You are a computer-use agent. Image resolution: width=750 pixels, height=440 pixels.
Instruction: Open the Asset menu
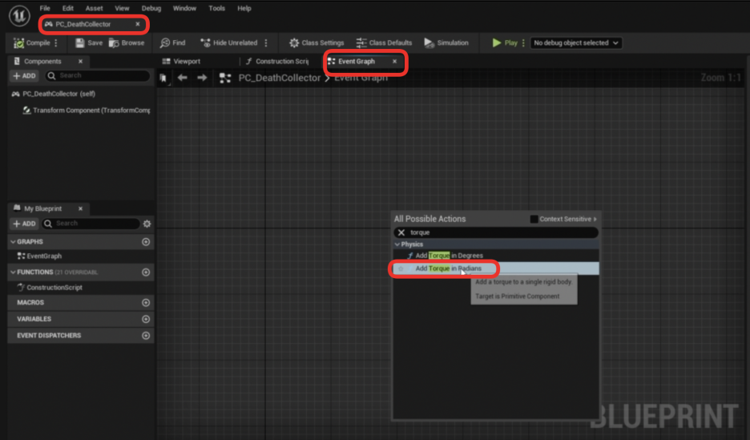point(95,8)
